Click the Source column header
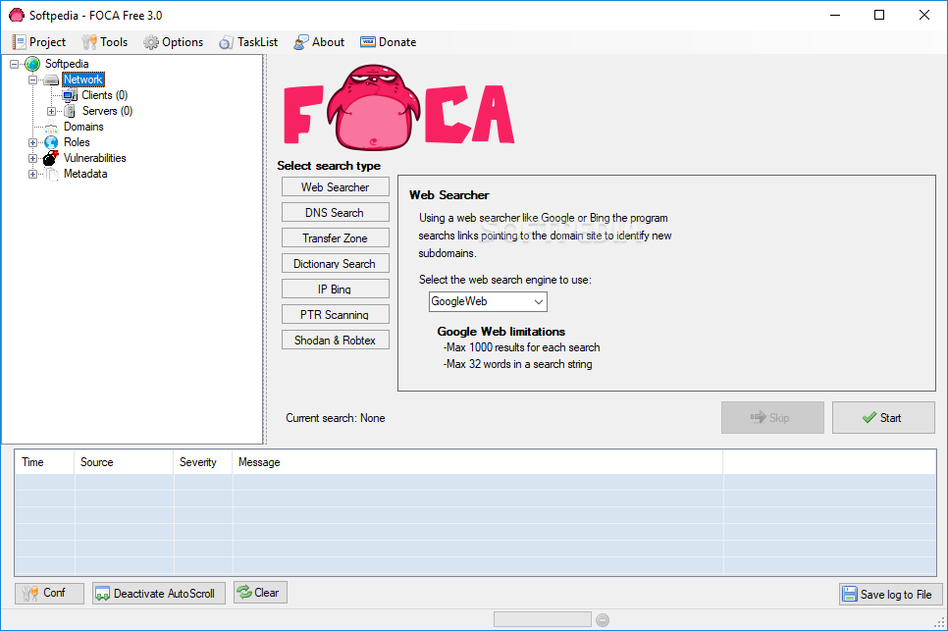 pos(124,462)
